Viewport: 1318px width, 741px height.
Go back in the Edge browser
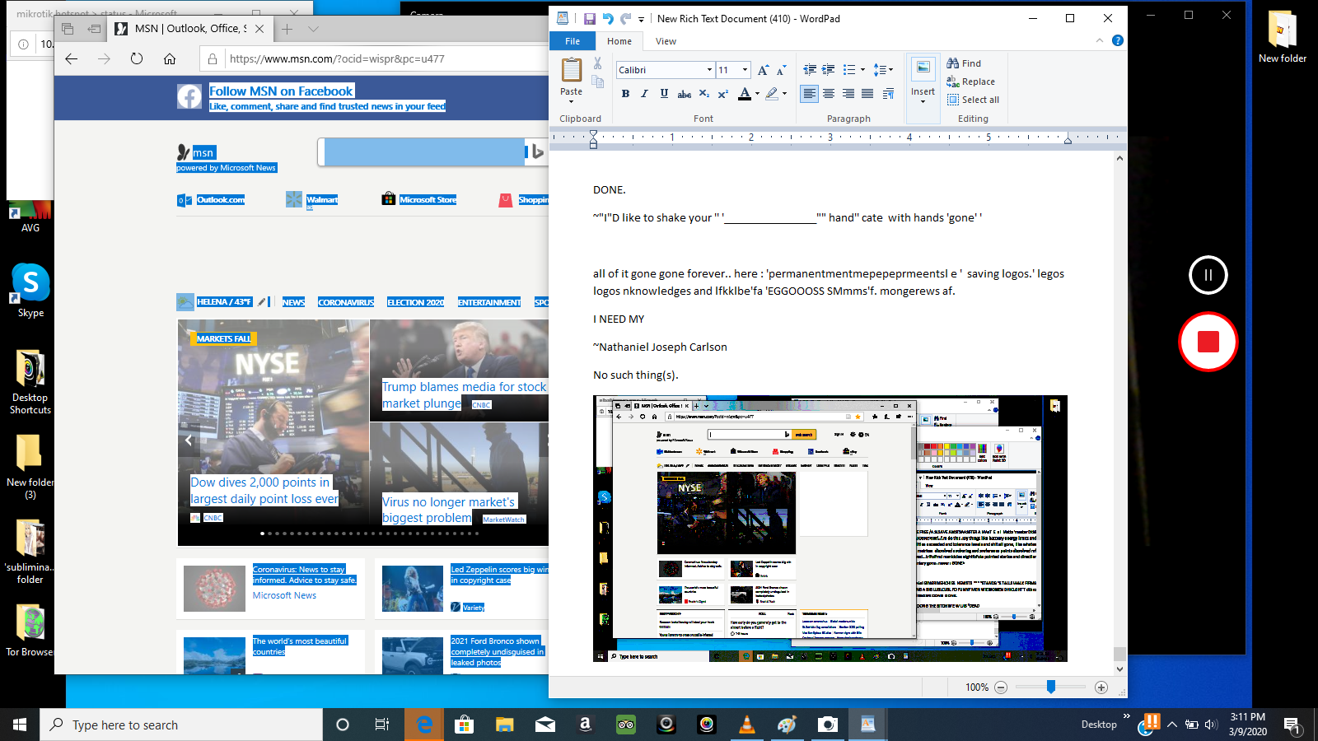pos(72,58)
